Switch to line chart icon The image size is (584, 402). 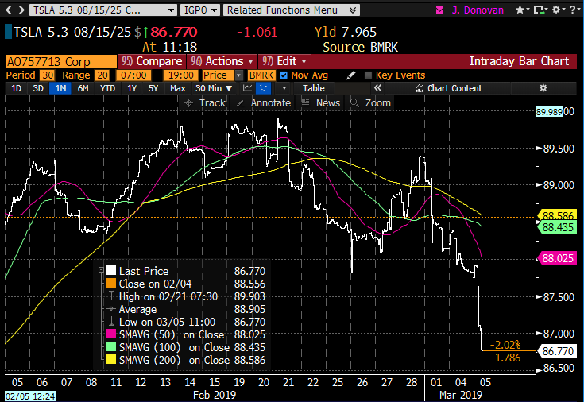point(247,88)
